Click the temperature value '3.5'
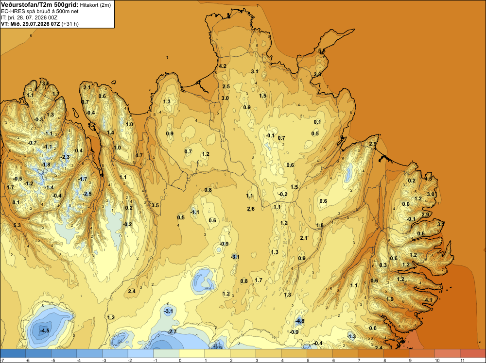This screenshot has height=363, width=486. (156, 205)
